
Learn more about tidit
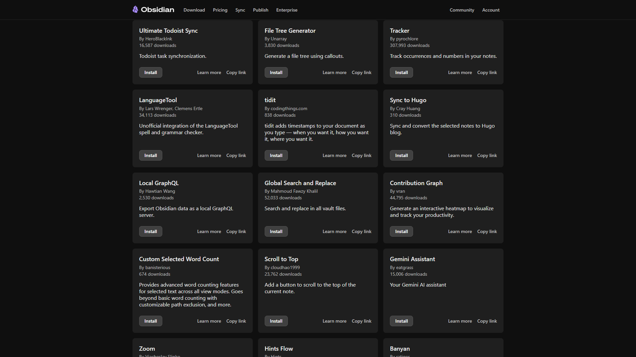[335, 155]
